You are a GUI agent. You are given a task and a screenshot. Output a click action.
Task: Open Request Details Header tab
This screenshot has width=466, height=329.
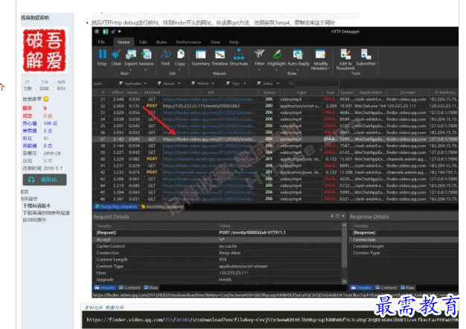pos(105,288)
